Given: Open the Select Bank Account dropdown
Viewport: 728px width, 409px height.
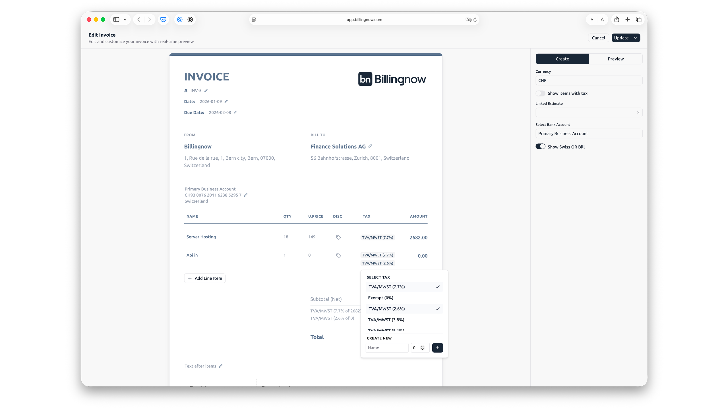Looking at the screenshot, I should point(589,133).
